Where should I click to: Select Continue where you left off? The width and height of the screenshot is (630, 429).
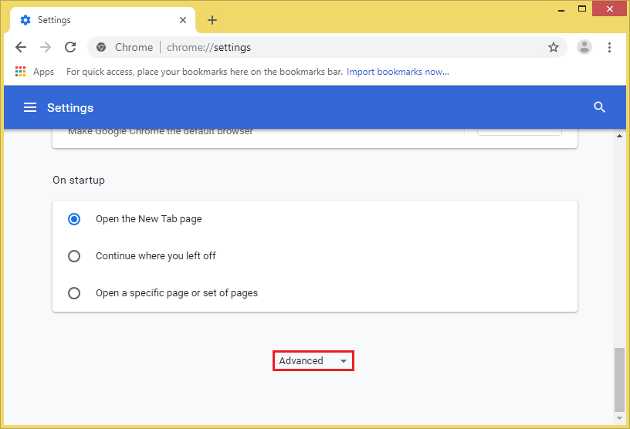click(74, 256)
